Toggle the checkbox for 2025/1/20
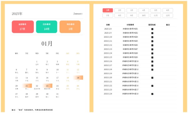The image size is (188, 113). (x=152, y=78)
